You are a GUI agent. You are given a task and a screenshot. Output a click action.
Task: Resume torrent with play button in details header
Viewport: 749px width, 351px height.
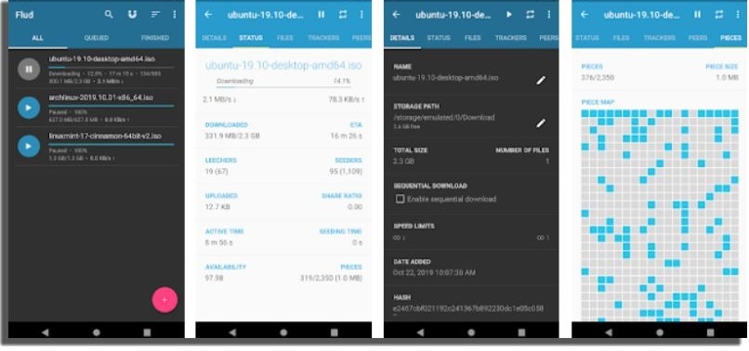(x=509, y=15)
